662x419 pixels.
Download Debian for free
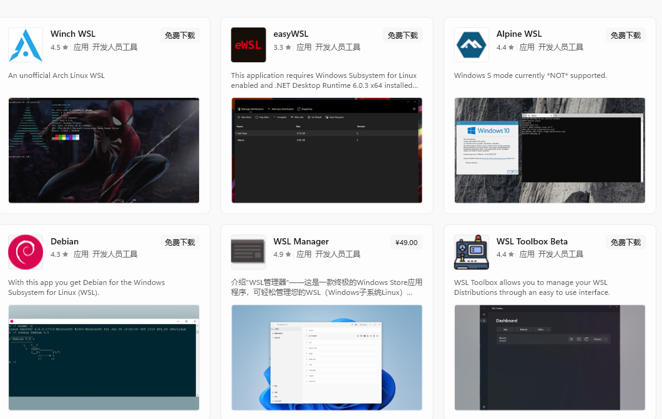tap(180, 243)
